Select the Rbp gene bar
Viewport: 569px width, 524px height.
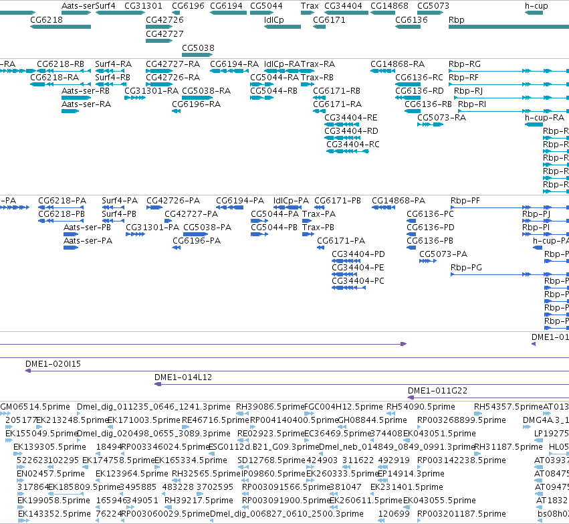tap(509, 27)
